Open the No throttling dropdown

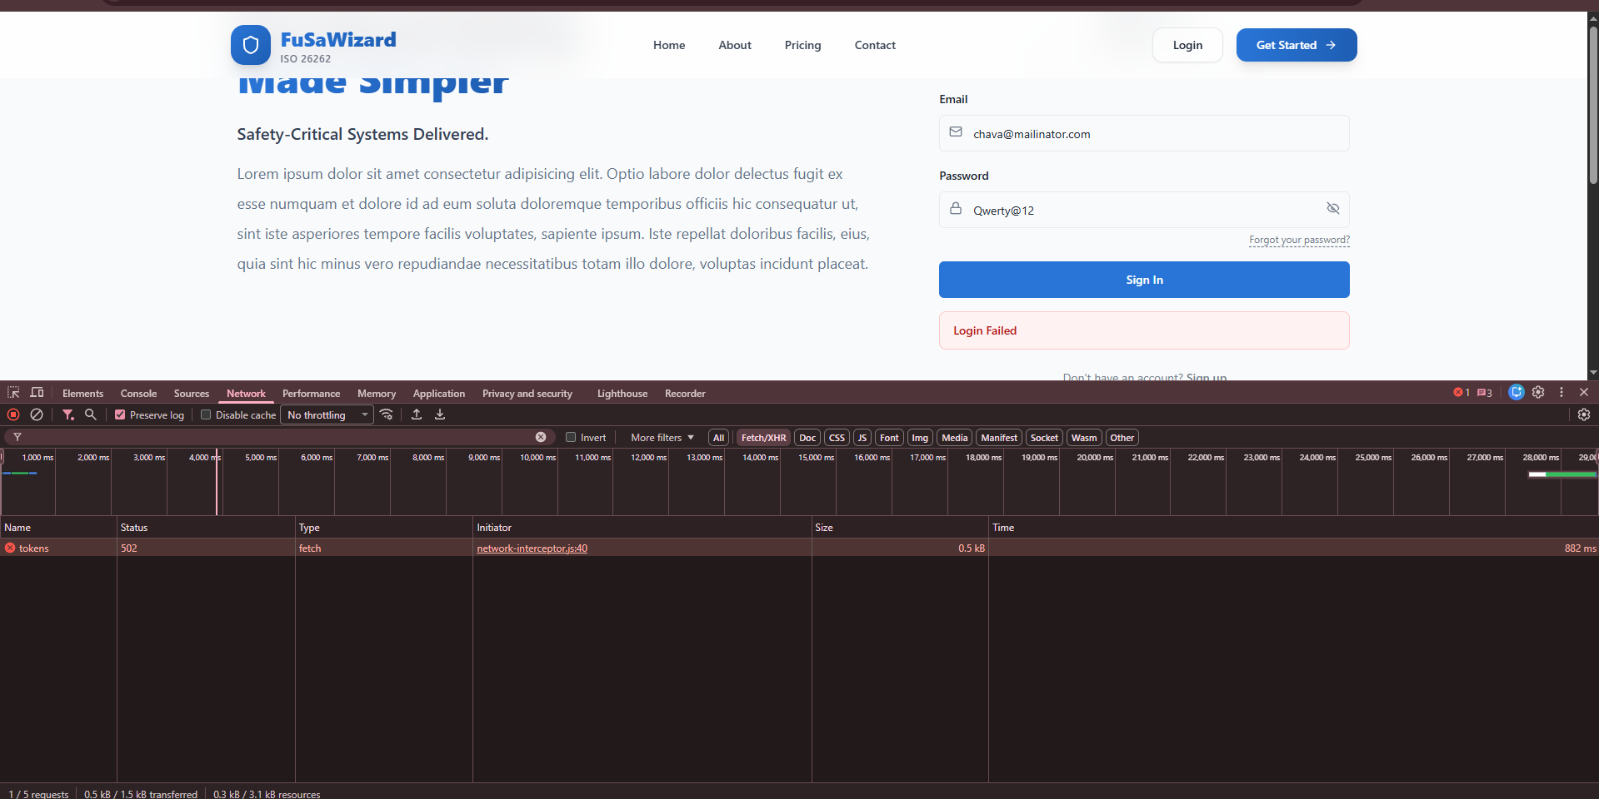pos(327,414)
